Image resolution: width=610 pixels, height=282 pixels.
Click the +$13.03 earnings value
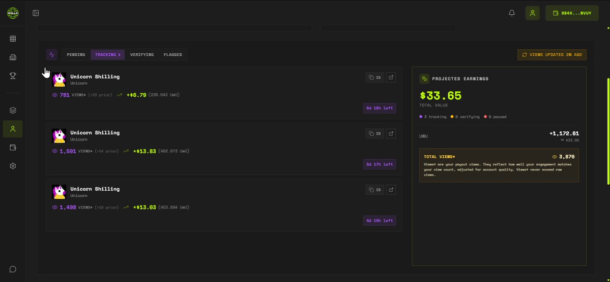[144, 207]
